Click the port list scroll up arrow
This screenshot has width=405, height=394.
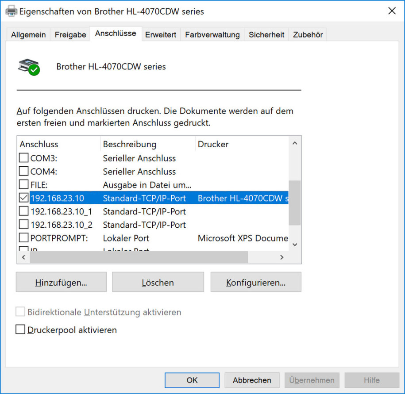[x=295, y=143]
